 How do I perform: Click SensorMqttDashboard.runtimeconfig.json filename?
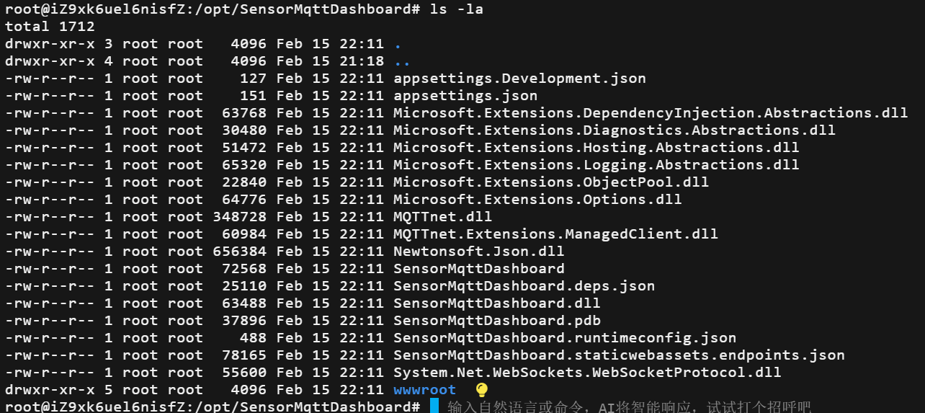(x=565, y=338)
